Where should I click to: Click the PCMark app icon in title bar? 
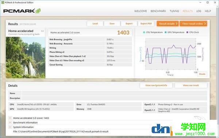point(3,3)
